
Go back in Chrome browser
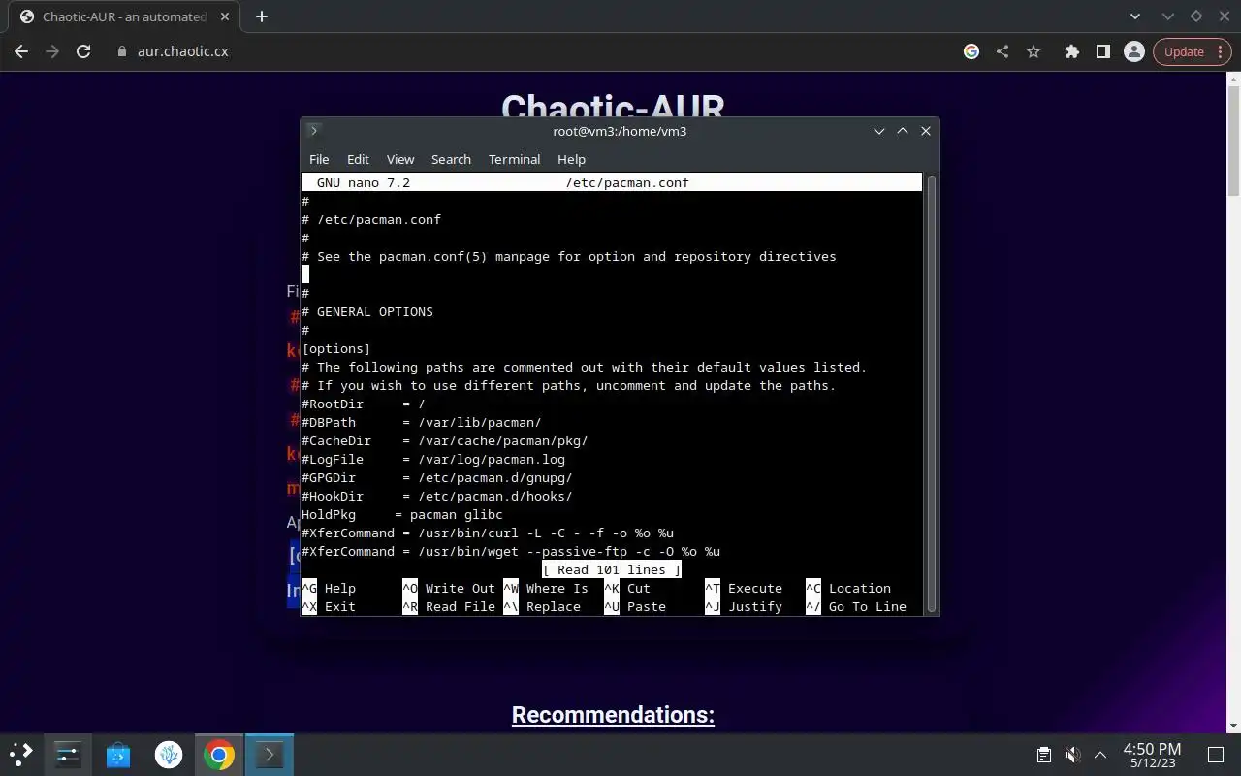coord(21,51)
